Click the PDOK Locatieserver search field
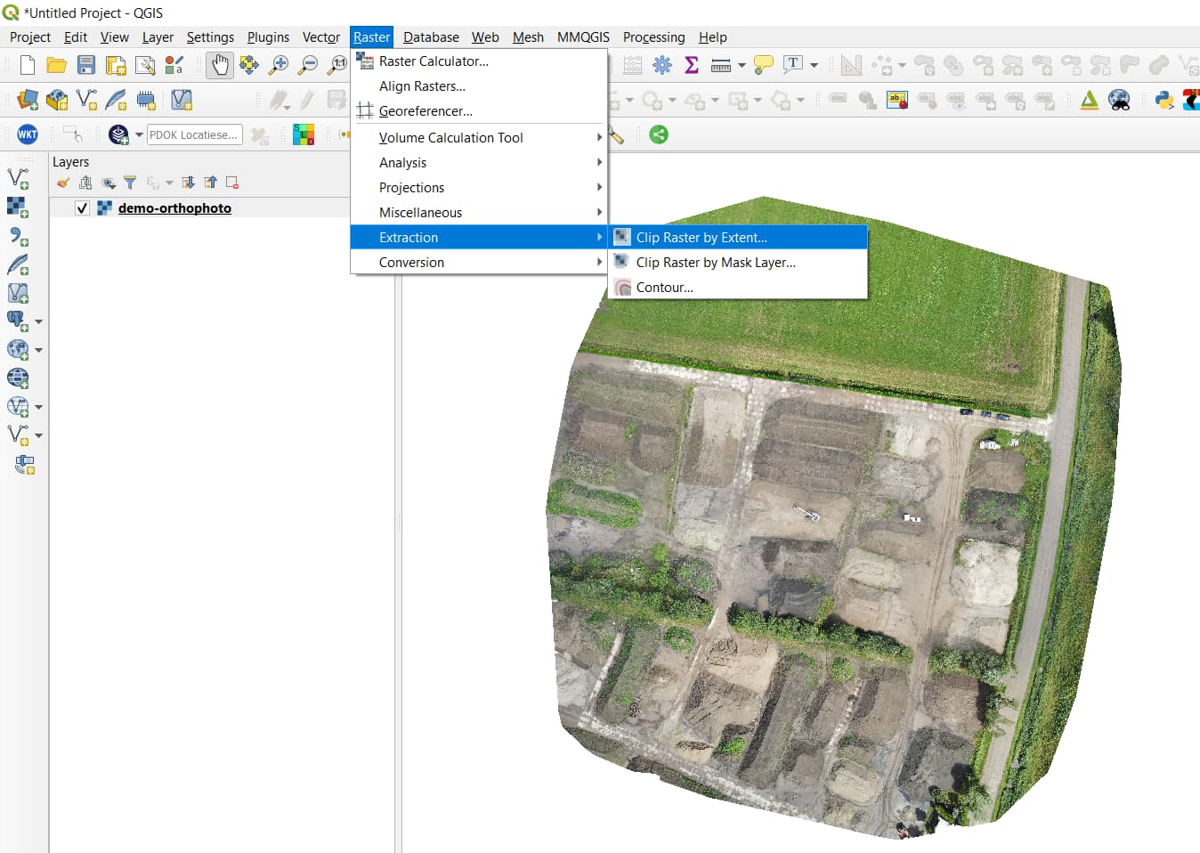The height and width of the screenshot is (853, 1200). [x=194, y=135]
